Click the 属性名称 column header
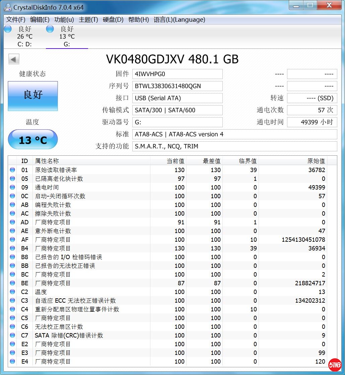This screenshot has width=345, height=375. pyautogui.click(x=47, y=161)
